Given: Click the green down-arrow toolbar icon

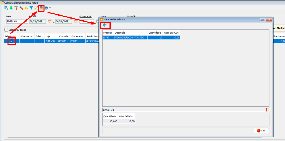Looking at the screenshot, I should pos(11,8).
